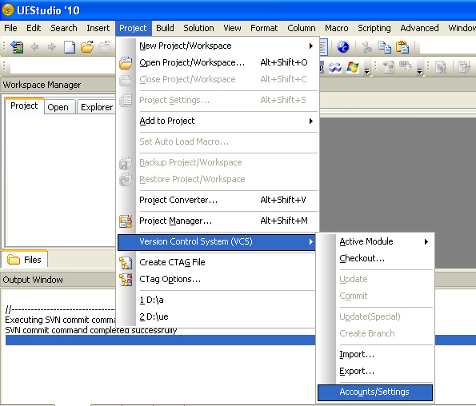The width and height of the screenshot is (476, 406).
Task: Open the Column menu
Action: (x=301, y=28)
